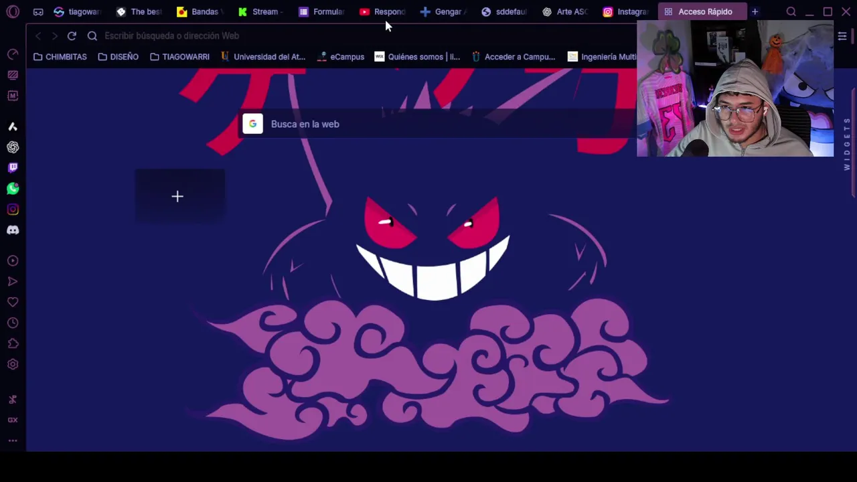Switch to the Instagram tab
Image resolution: width=857 pixels, height=482 pixels.
coord(627,11)
